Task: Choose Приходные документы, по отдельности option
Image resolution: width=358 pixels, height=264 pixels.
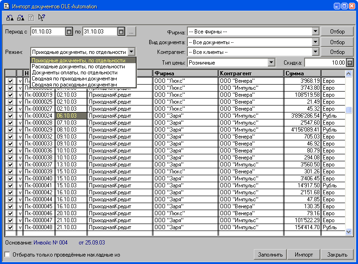Action: (83, 60)
